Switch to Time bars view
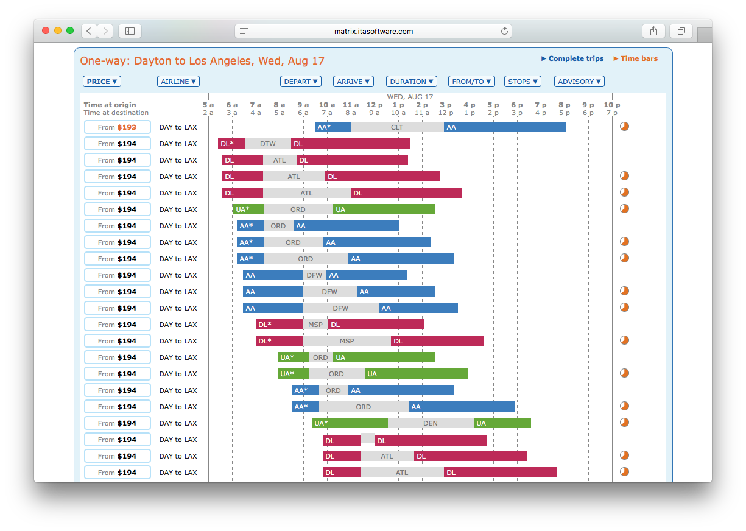The height and width of the screenshot is (531, 746). (x=636, y=59)
